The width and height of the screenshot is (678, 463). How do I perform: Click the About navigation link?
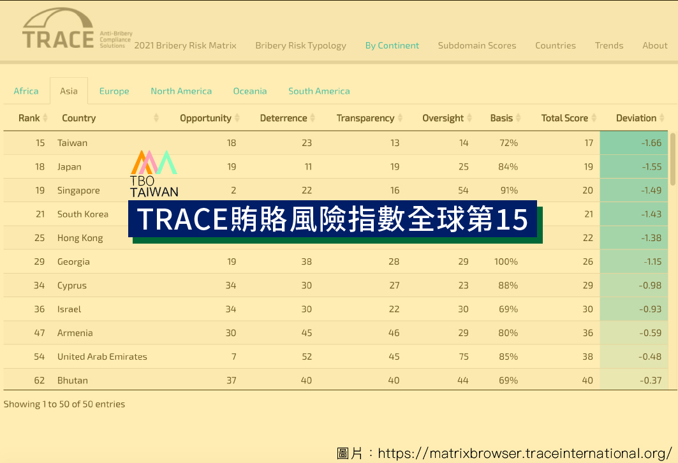655,45
